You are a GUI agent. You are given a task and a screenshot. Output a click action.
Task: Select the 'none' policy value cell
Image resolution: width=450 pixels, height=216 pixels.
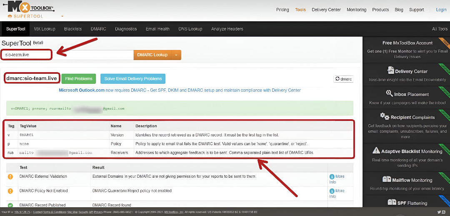(x=24, y=143)
